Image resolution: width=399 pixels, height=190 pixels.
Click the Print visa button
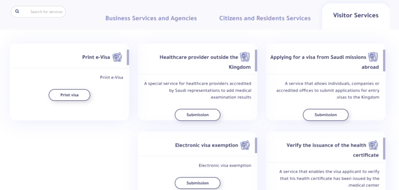click(x=69, y=95)
